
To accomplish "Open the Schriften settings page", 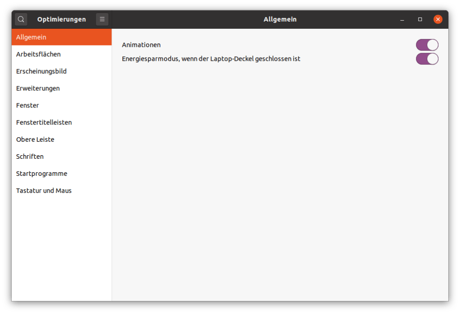I will point(62,157).
